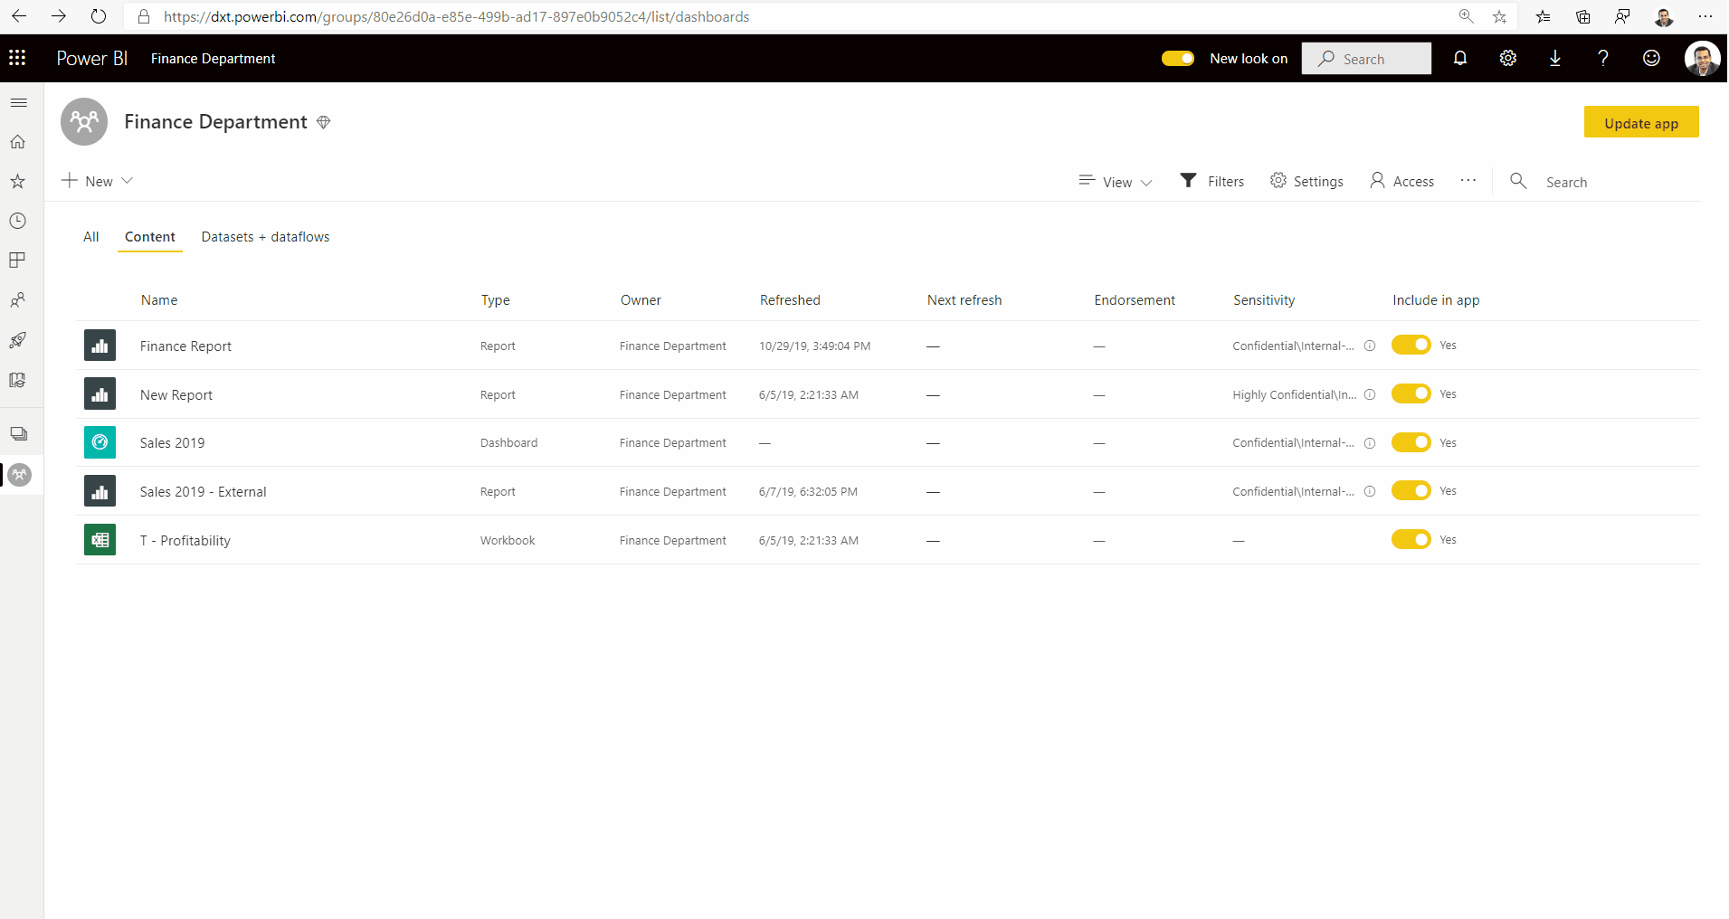Open the Shared with me pane
Viewport: 1729px width, 919px height.
(18, 299)
